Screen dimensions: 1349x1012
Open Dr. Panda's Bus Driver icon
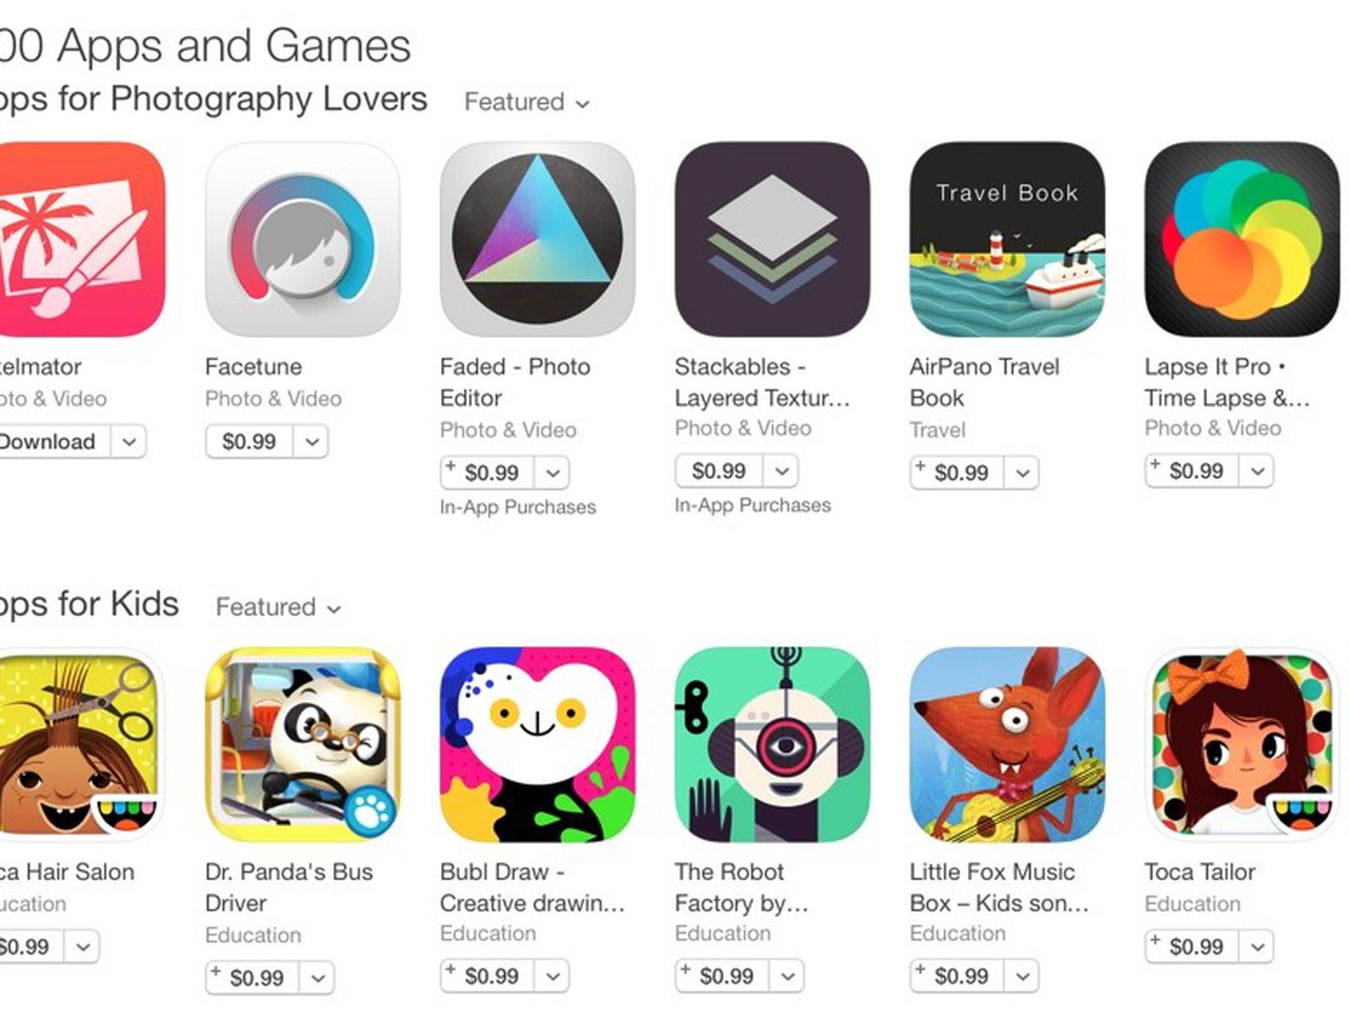[303, 745]
